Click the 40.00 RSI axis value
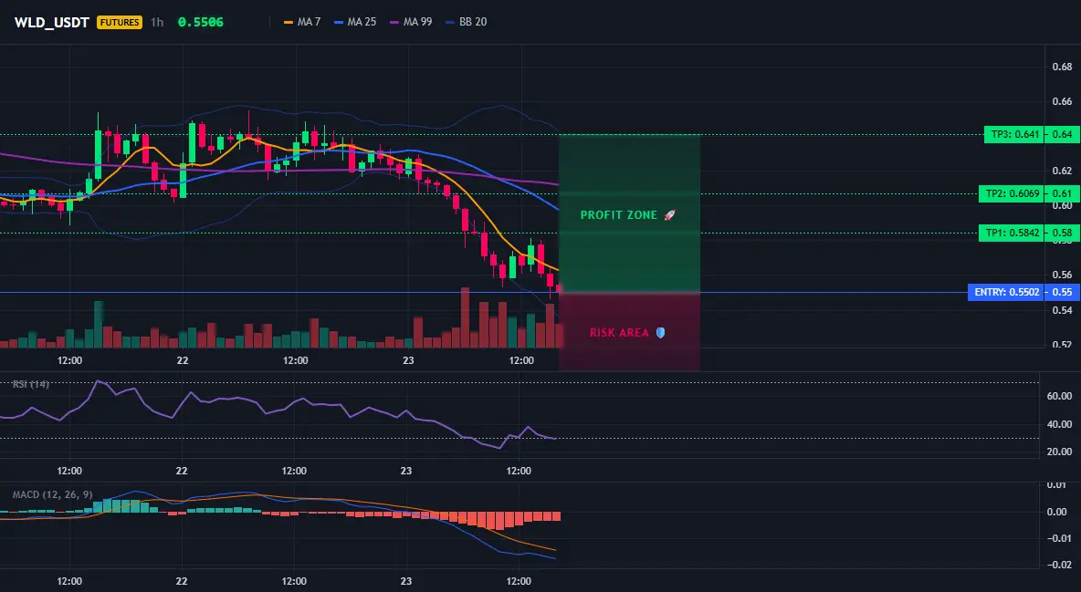 (1059, 424)
